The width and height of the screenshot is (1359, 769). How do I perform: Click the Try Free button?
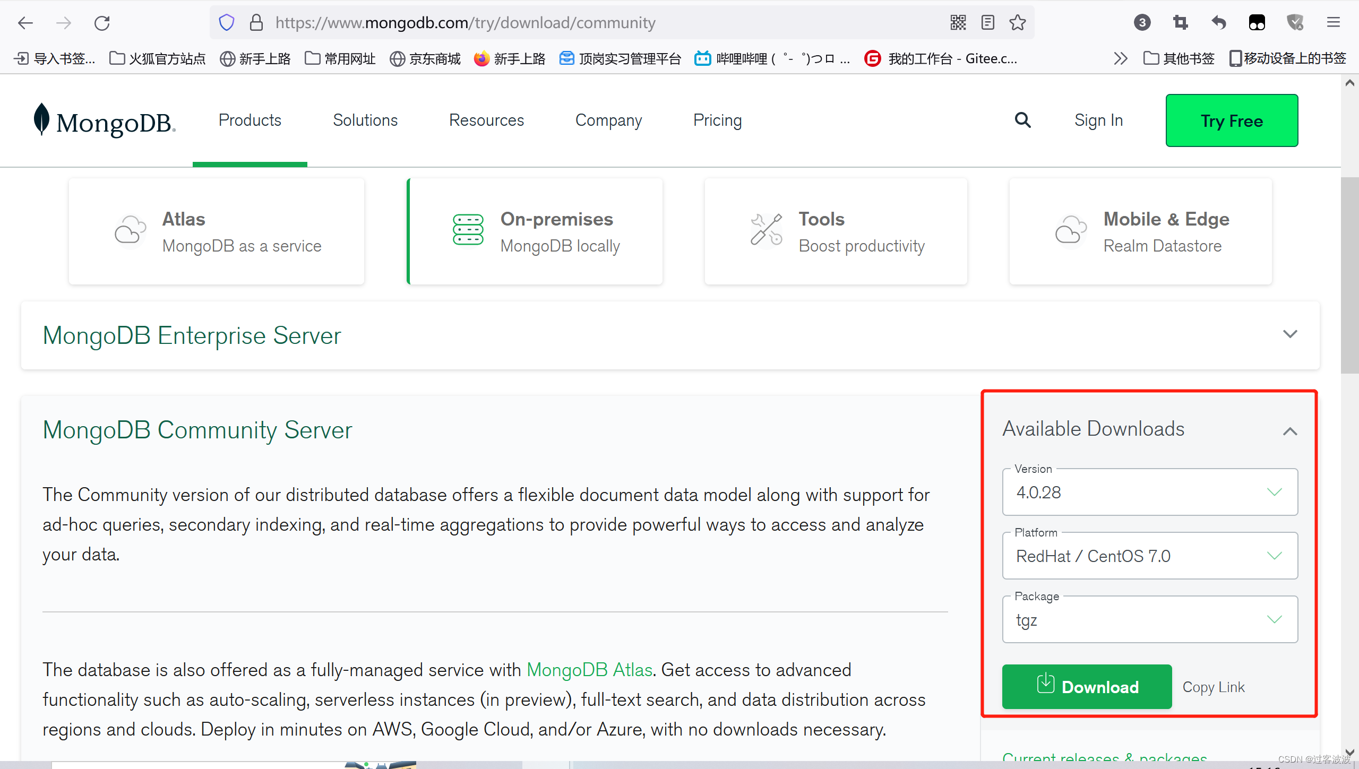[x=1232, y=120]
